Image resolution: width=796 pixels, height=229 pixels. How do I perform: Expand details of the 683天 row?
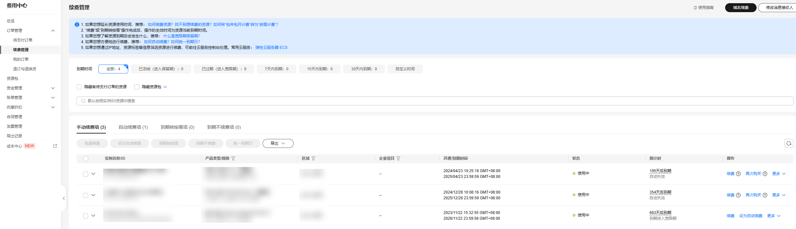click(x=93, y=216)
